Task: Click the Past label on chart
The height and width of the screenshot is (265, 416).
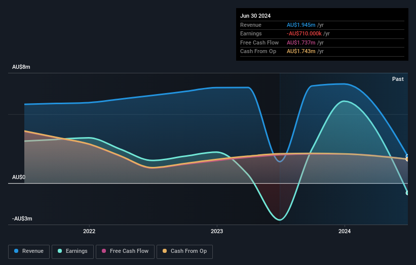Action: (x=398, y=79)
